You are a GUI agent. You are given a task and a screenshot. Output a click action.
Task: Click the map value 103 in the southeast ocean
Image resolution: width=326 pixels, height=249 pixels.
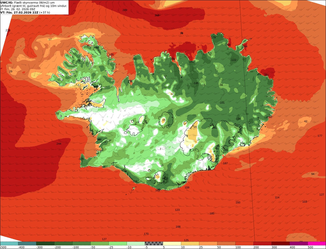pos(305,202)
